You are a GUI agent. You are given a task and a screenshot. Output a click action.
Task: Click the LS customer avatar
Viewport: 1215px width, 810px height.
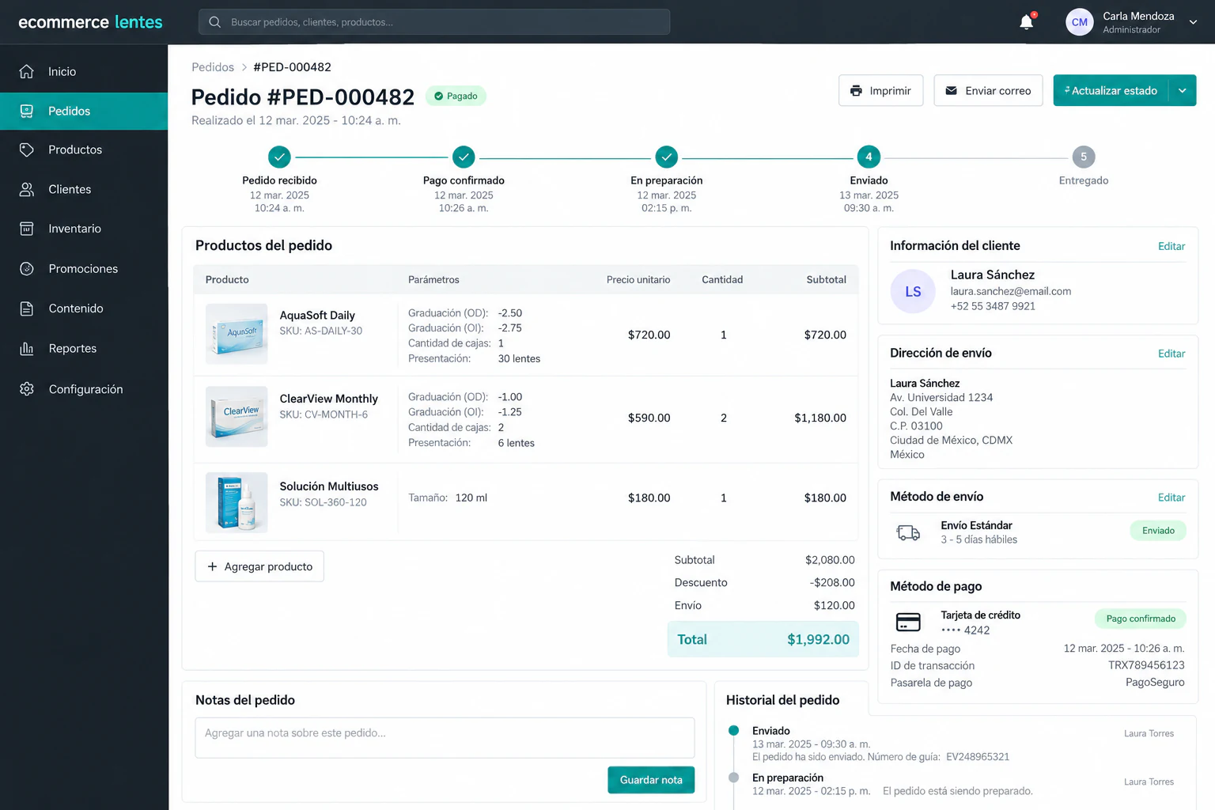[913, 291]
